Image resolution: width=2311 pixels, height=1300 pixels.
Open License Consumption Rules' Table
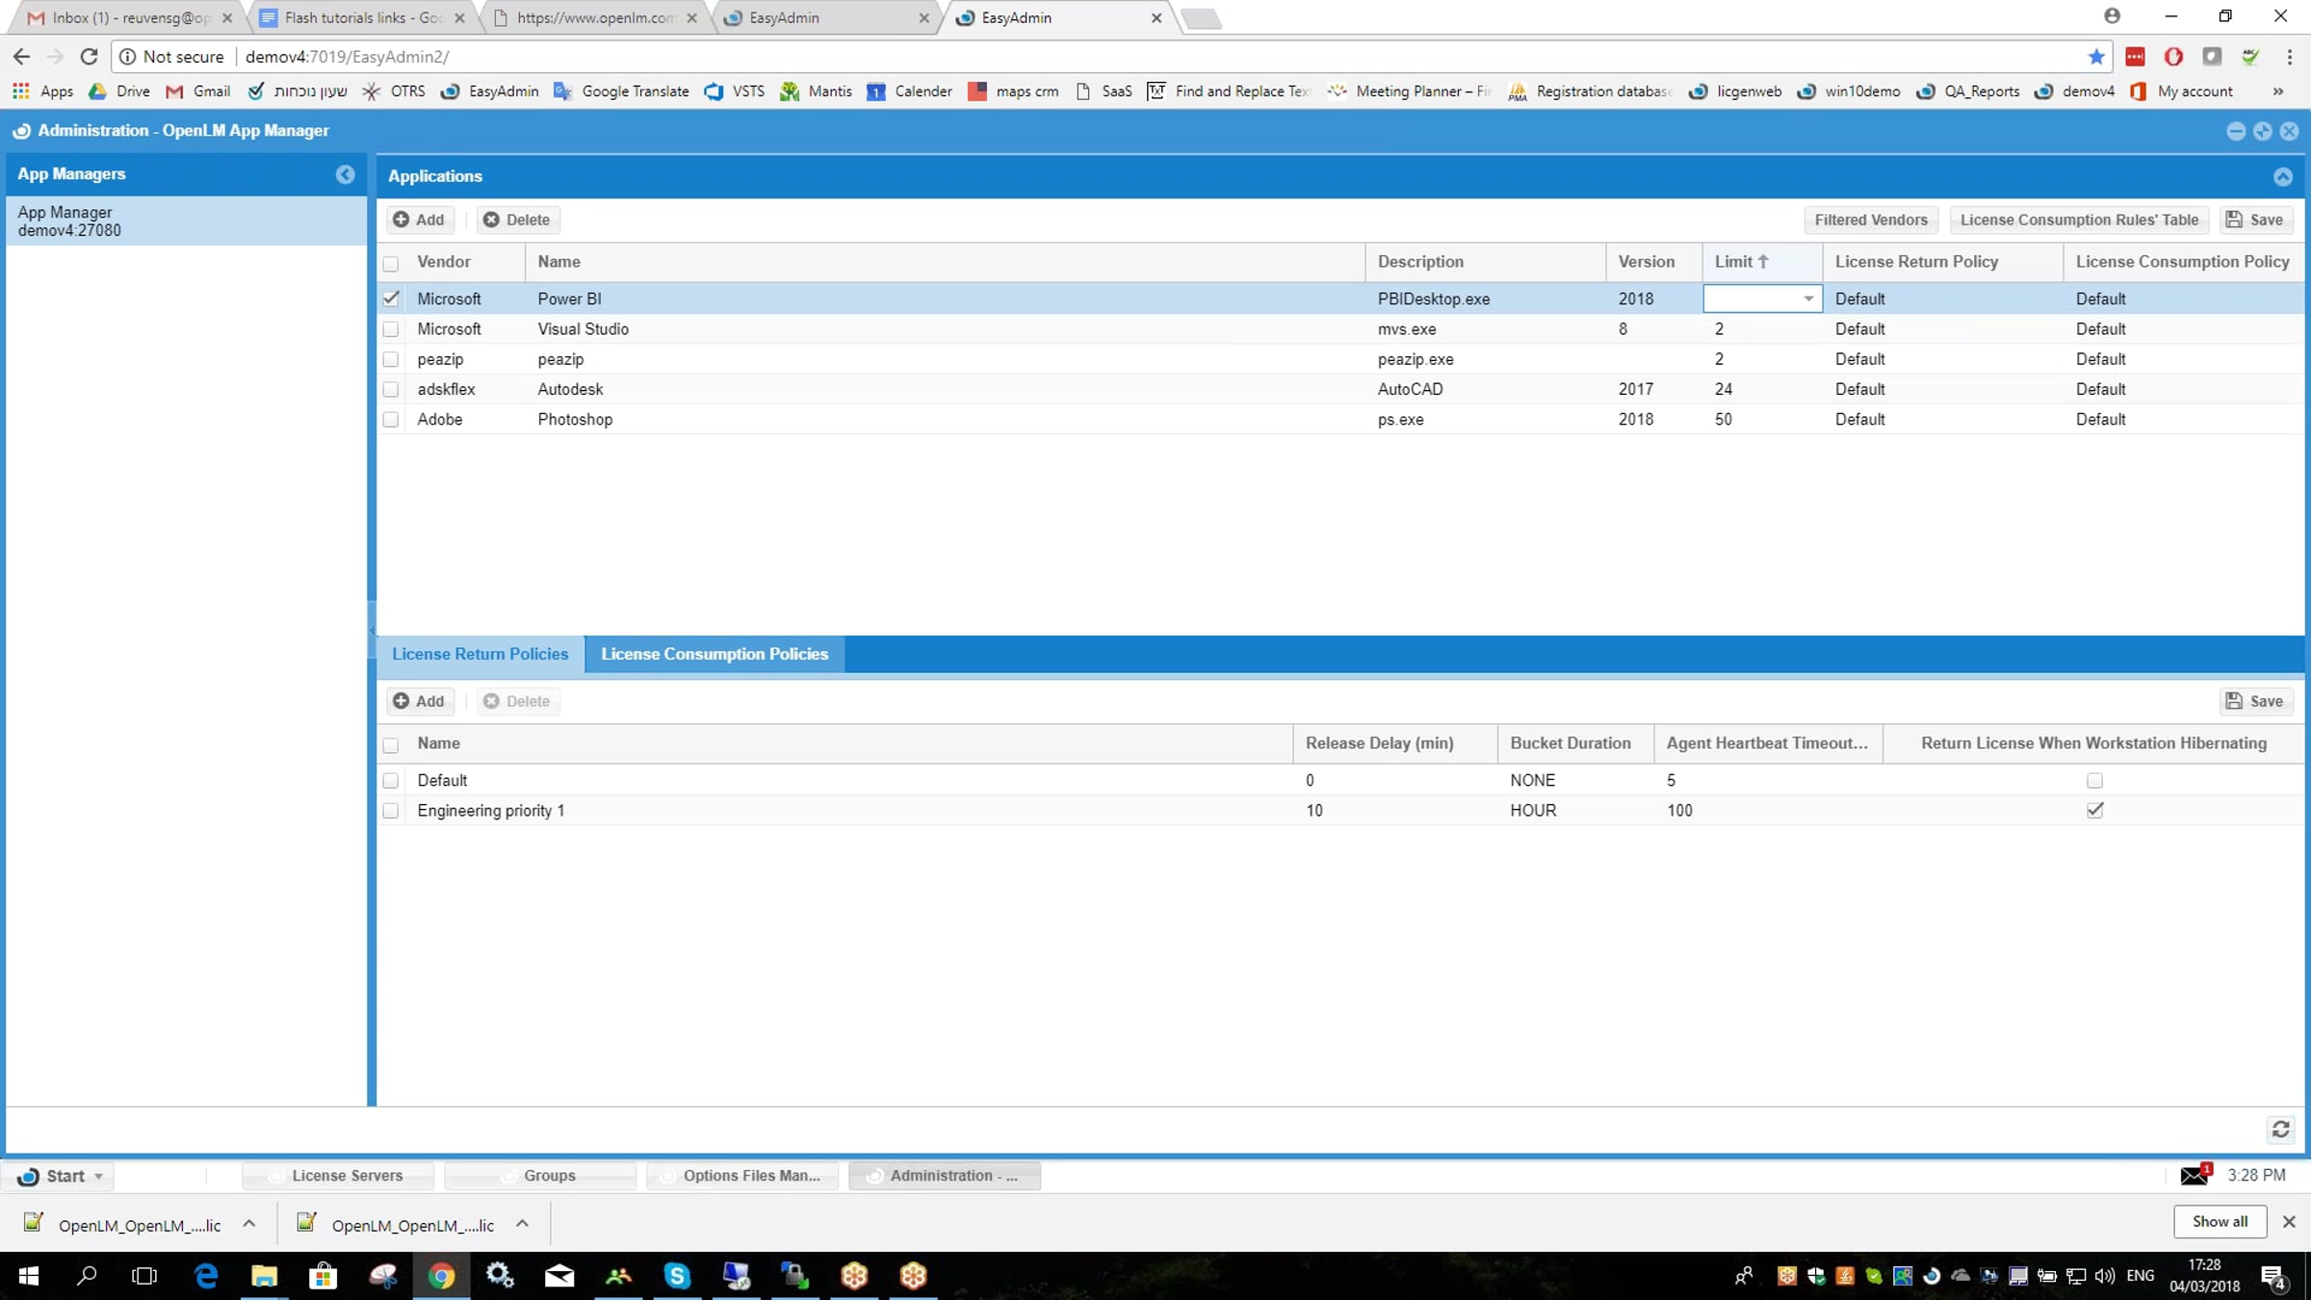[2078, 220]
